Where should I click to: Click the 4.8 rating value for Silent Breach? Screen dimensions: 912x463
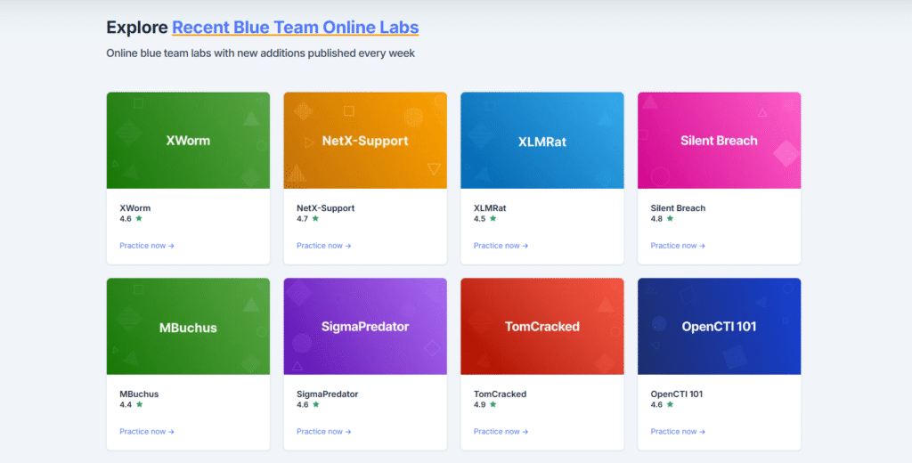coord(656,219)
